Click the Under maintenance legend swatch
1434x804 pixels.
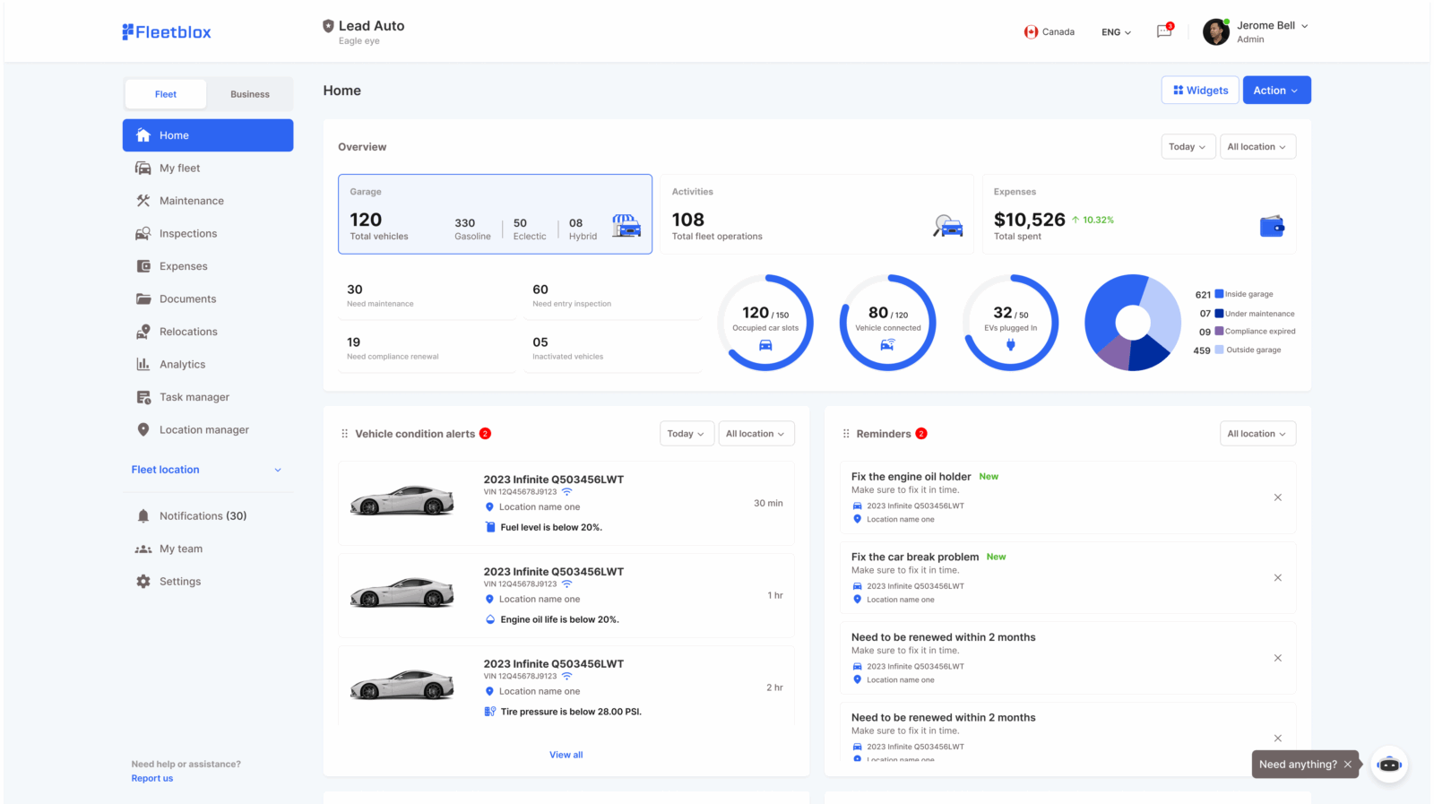[x=1219, y=314]
